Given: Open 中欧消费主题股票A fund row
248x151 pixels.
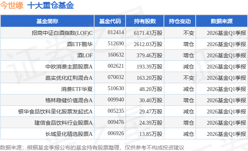Looking at the screenshot, I should point(69,67).
